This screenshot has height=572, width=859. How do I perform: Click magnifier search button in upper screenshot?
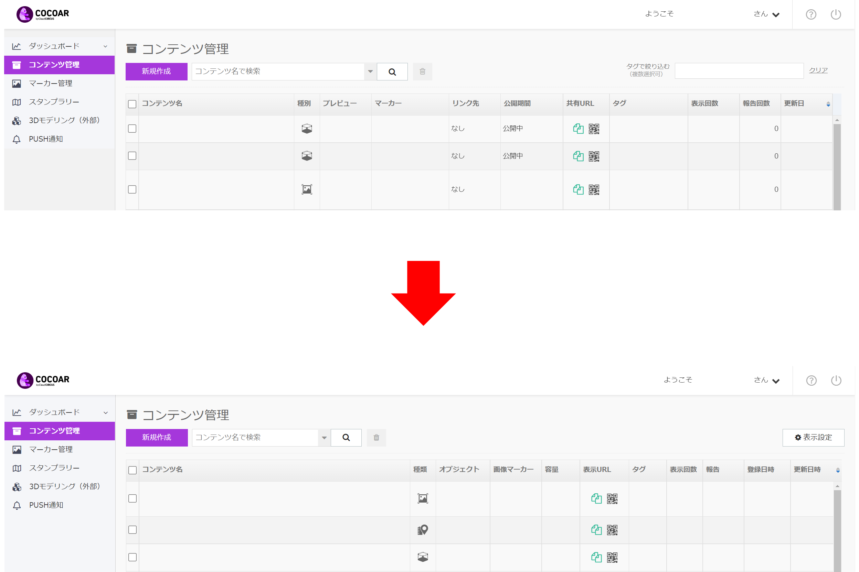coord(392,71)
